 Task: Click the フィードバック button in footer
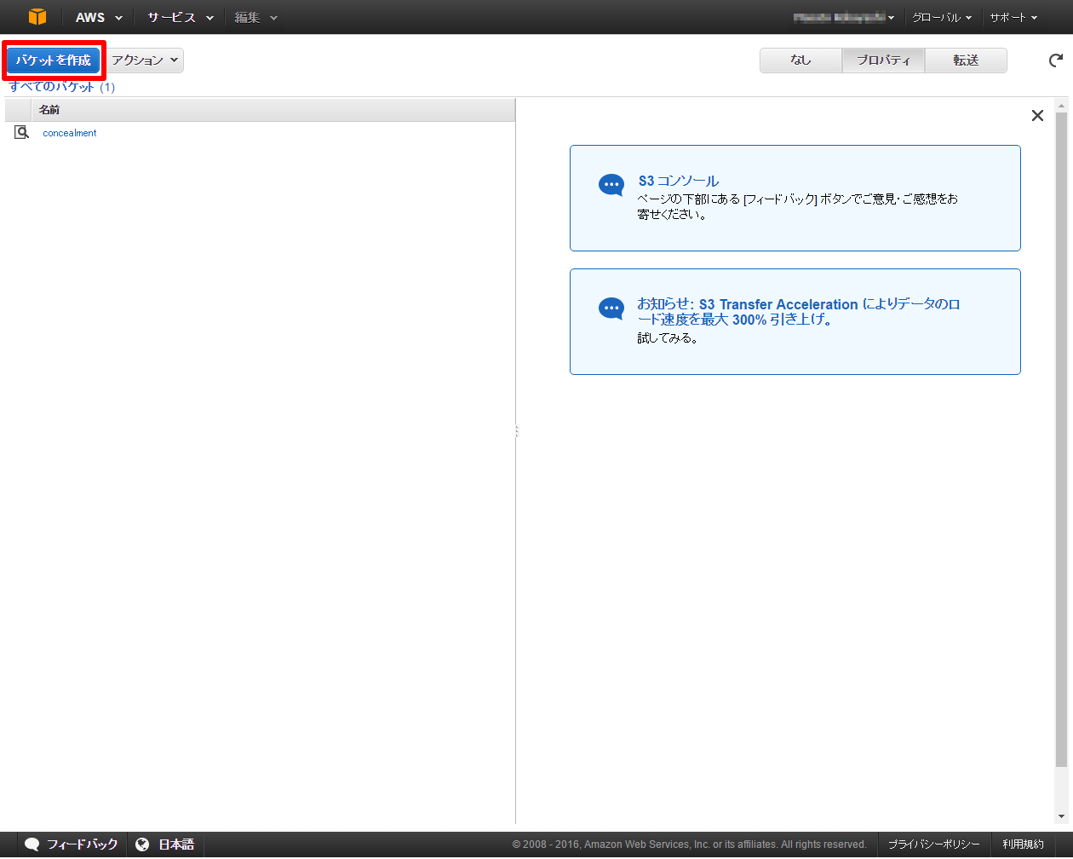coord(72,845)
